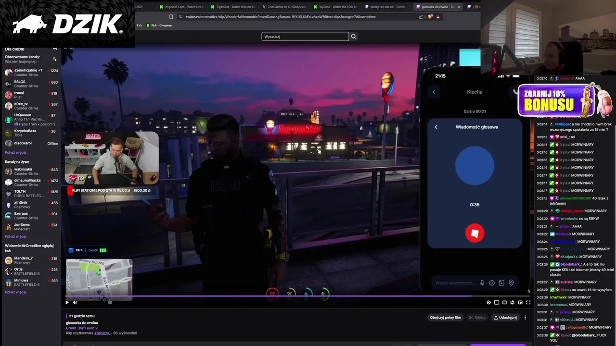
Task: Open dima_wallhacks live channel
Action: pos(31,183)
